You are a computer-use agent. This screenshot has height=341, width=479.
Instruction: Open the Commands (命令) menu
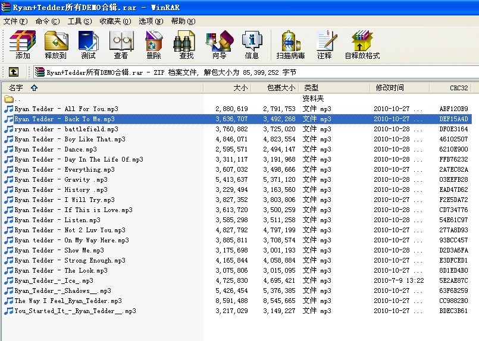coord(48,21)
